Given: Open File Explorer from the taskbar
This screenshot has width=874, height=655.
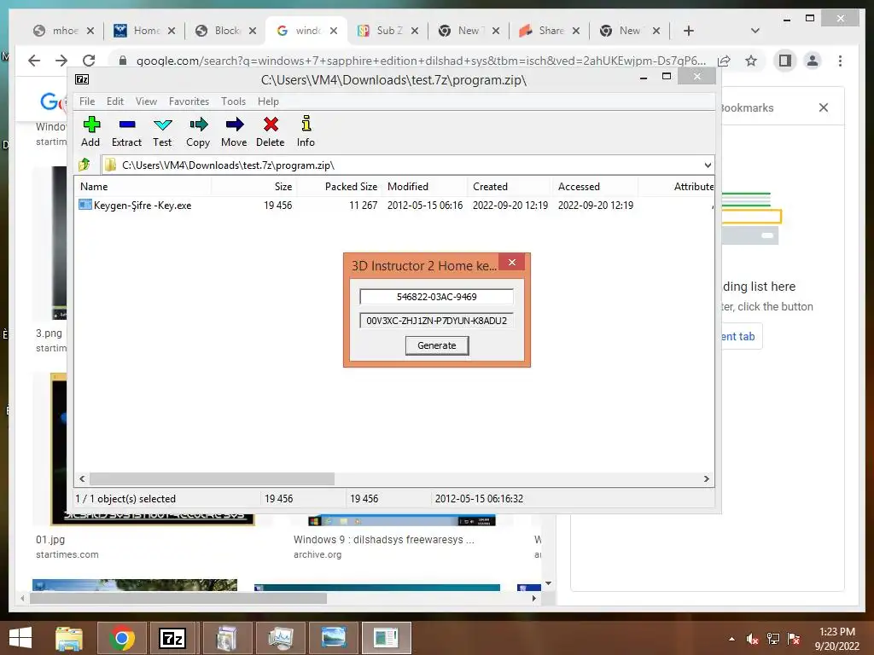Looking at the screenshot, I should 69,638.
